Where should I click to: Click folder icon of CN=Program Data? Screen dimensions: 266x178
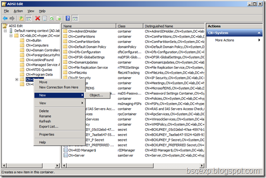pos(22,75)
